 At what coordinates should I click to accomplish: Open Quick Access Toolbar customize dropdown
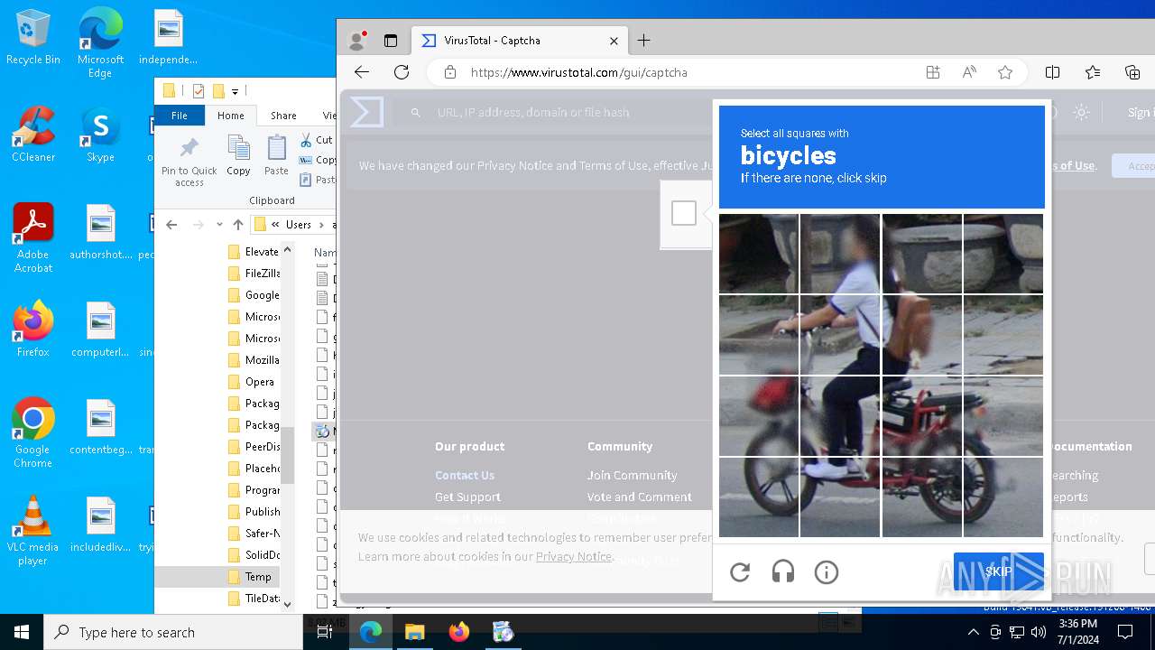coord(236,91)
